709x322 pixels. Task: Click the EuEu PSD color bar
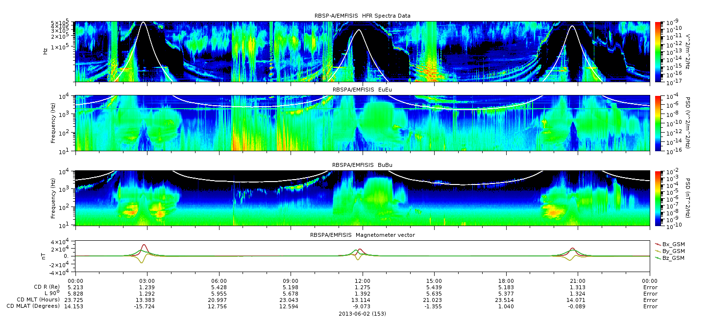click(658, 123)
